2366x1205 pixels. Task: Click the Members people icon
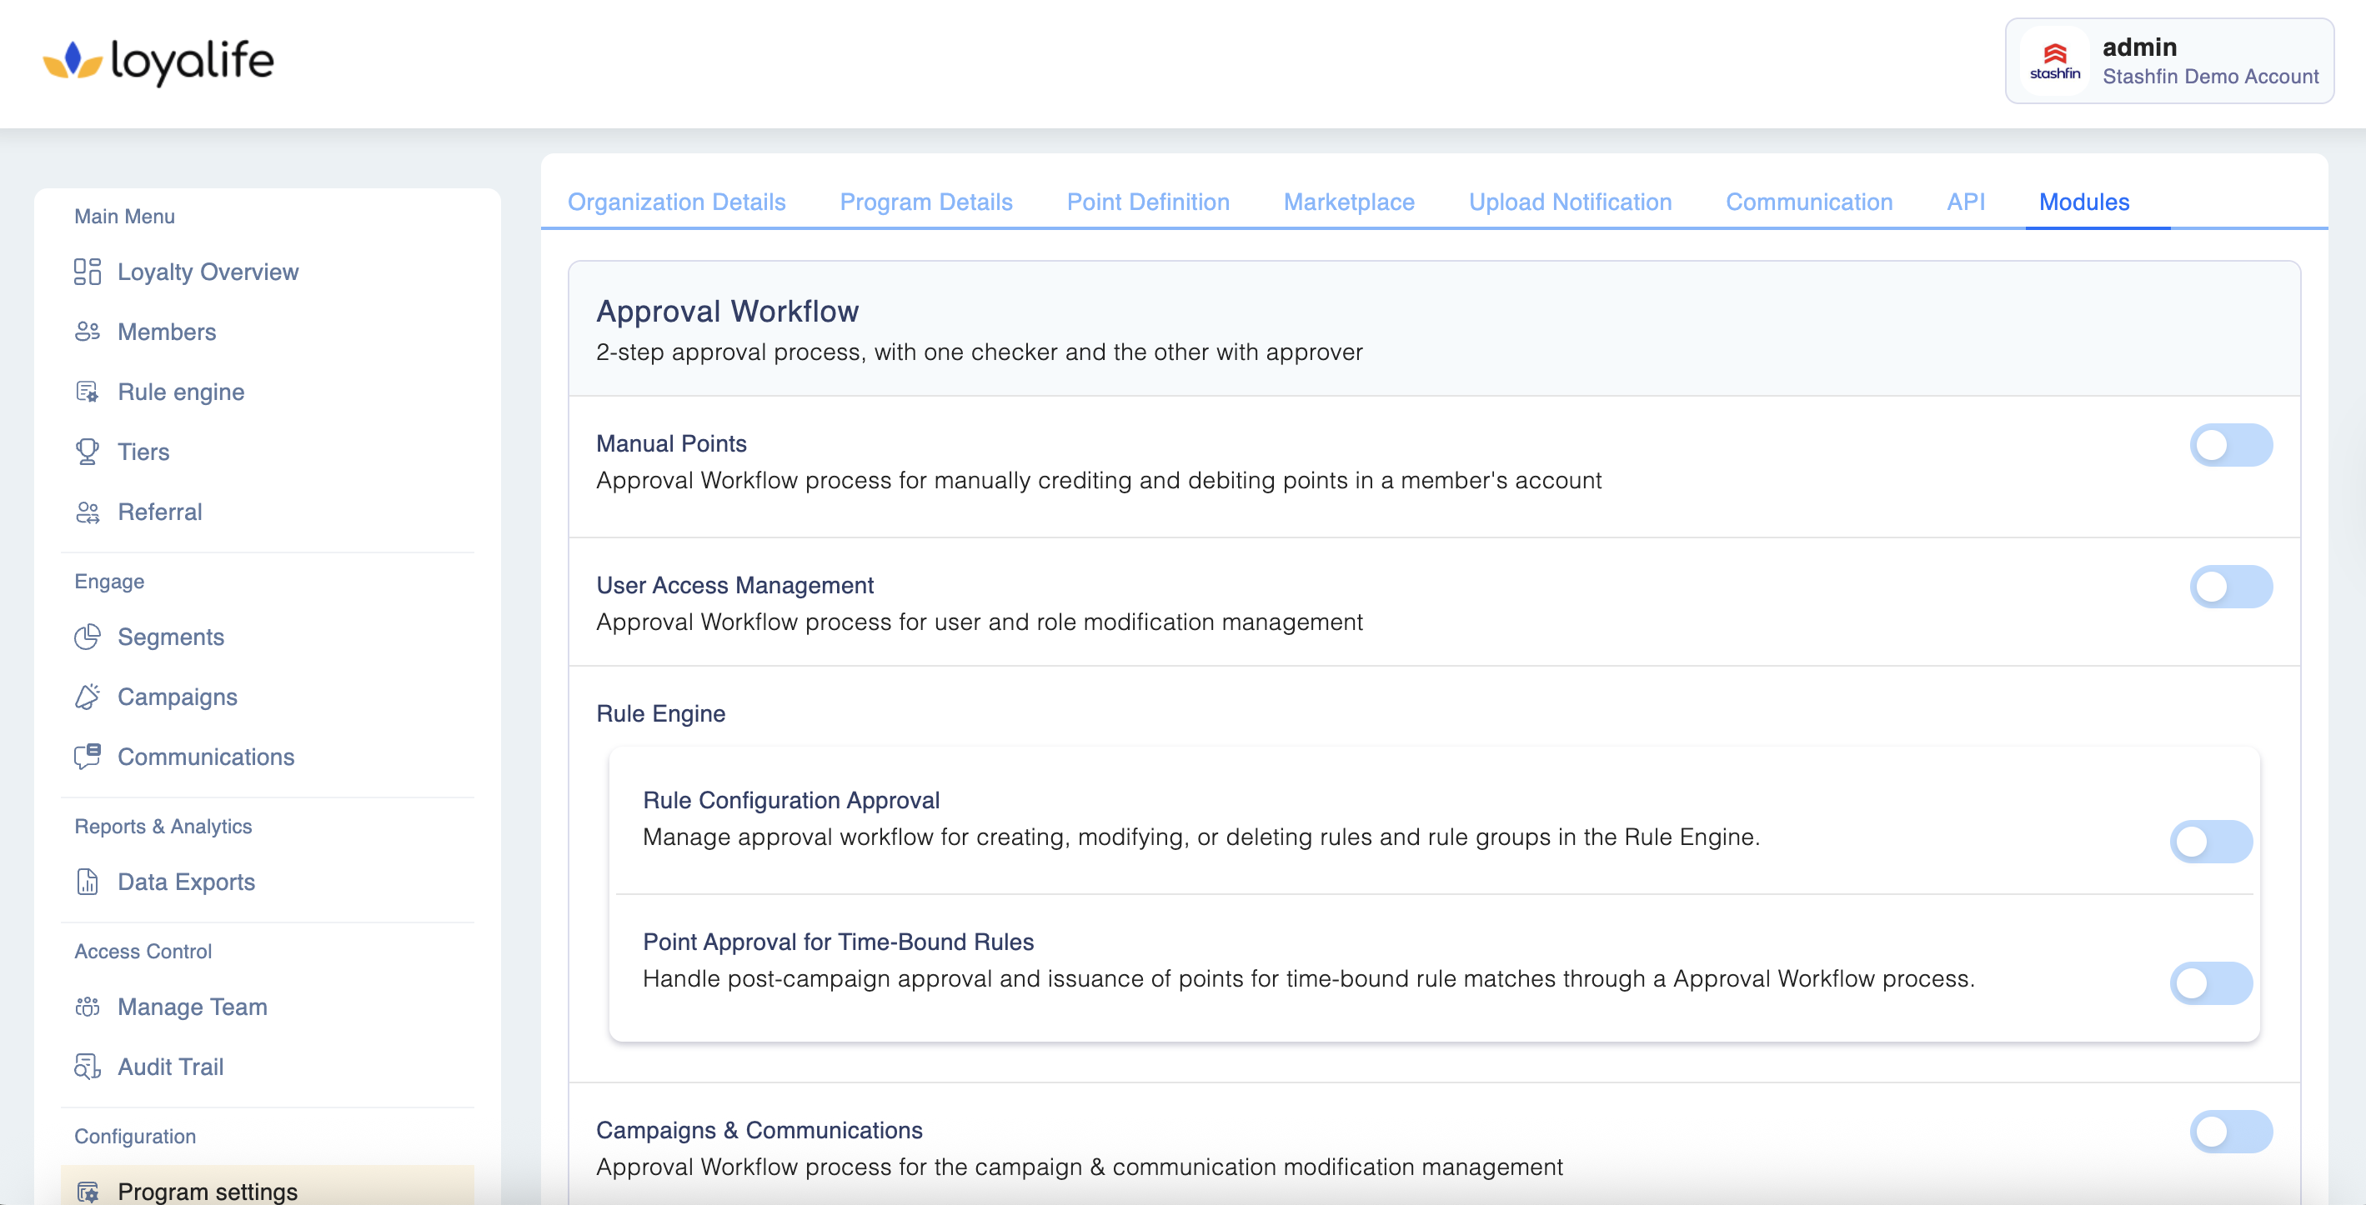pos(88,332)
